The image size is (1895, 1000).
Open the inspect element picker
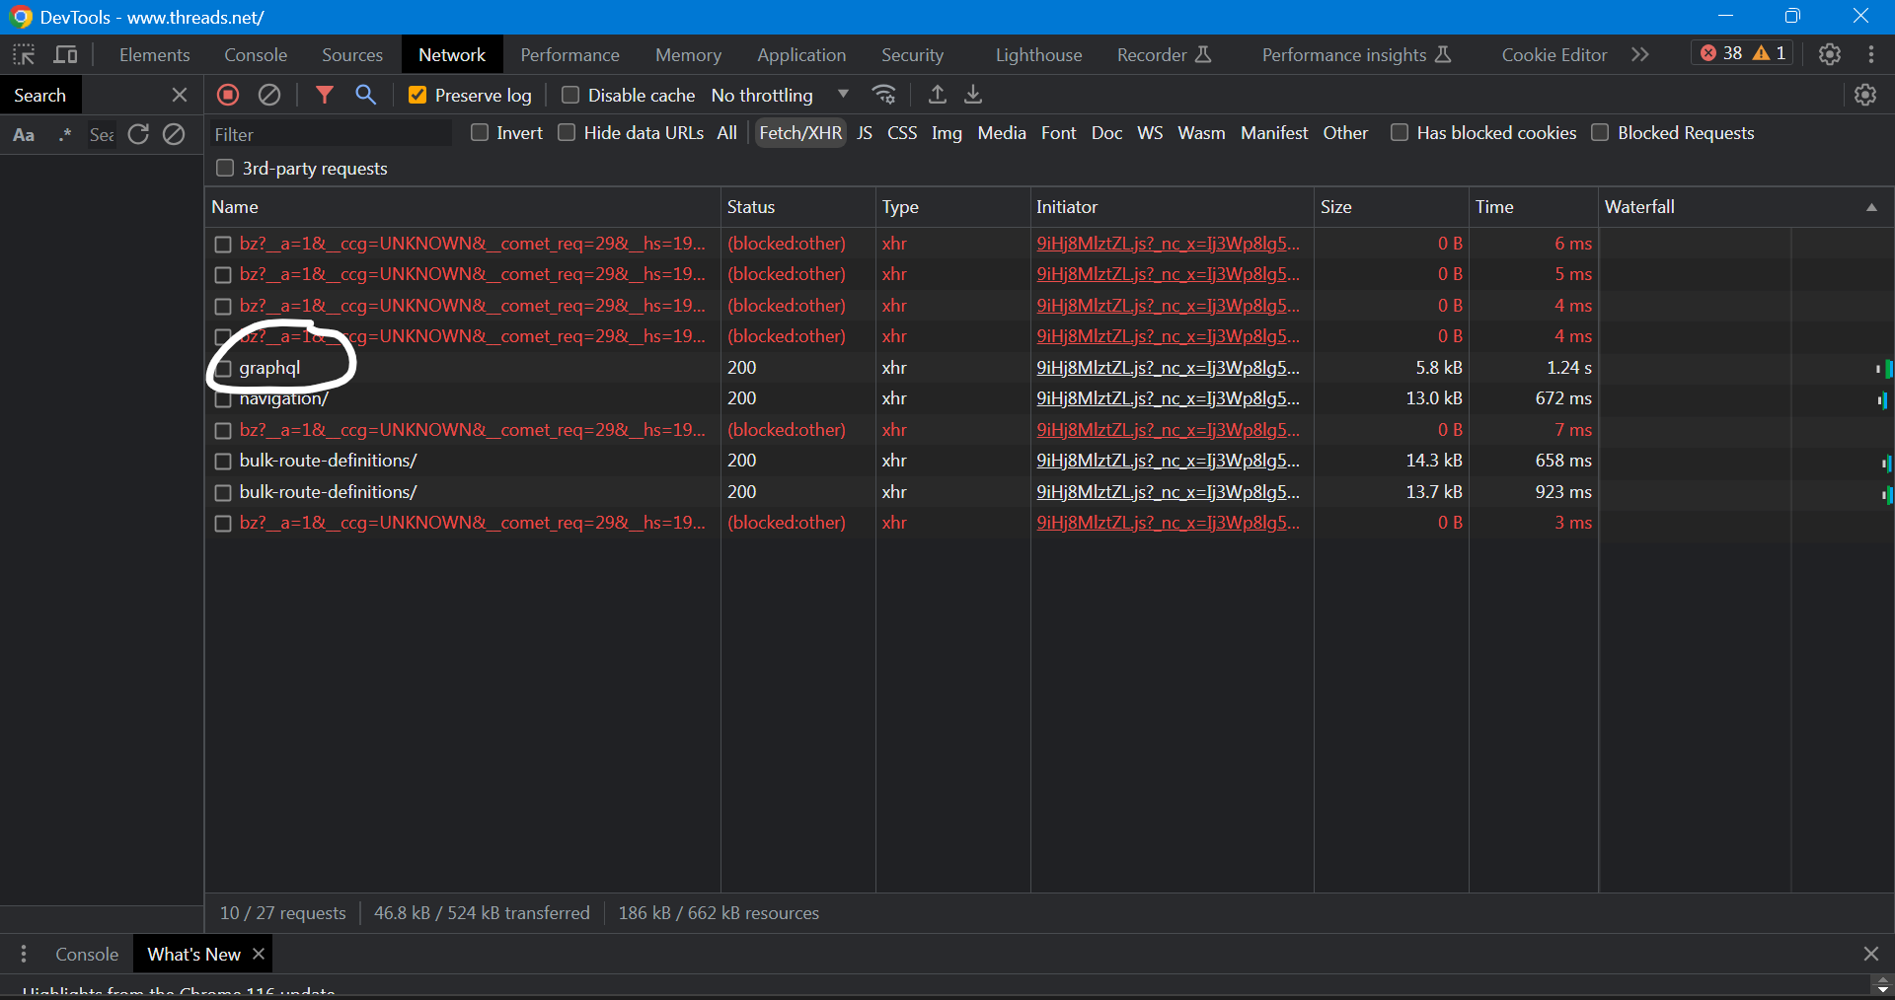pos(24,55)
